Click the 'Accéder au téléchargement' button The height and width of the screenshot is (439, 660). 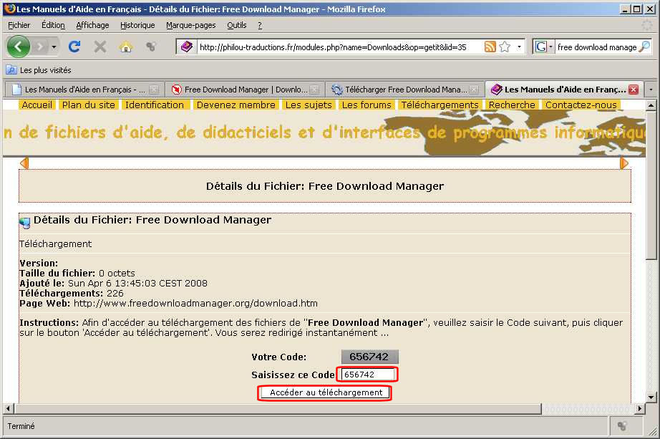pyautogui.click(x=326, y=392)
